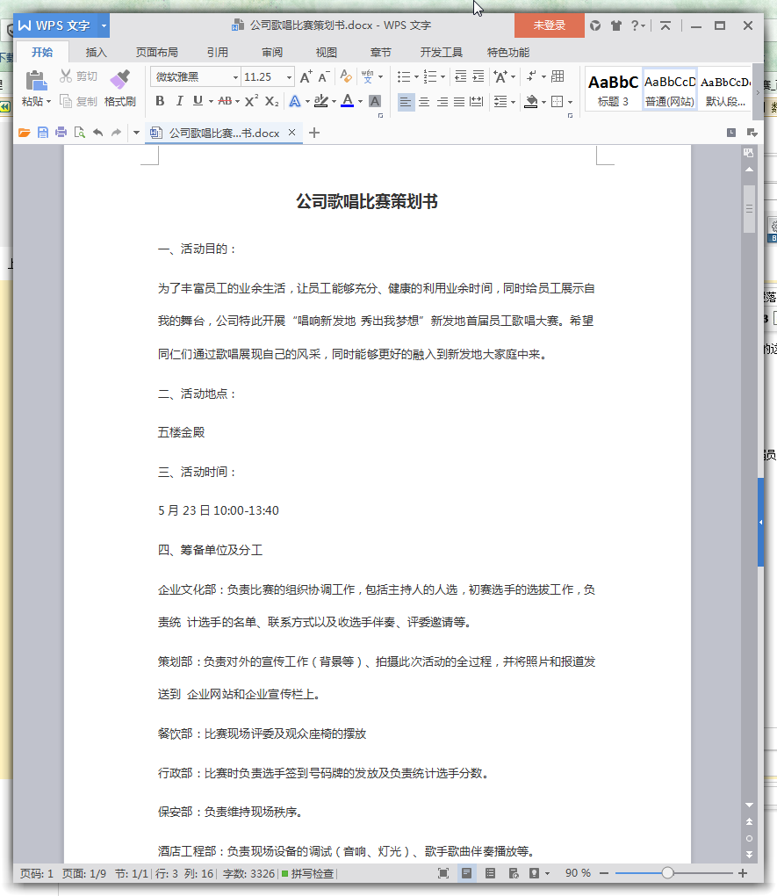Click the Paste clipboard icon
Screen dimensions: 777x896
point(36,81)
